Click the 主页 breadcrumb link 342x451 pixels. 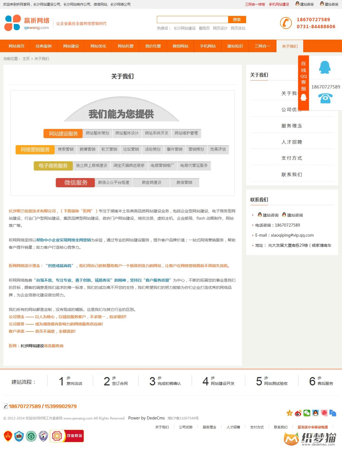[x=26, y=59]
